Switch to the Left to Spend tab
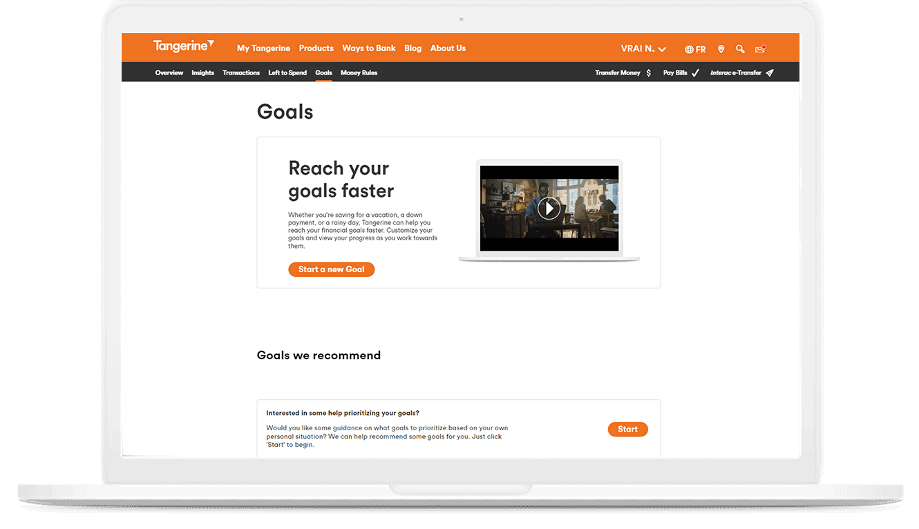 click(287, 73)
